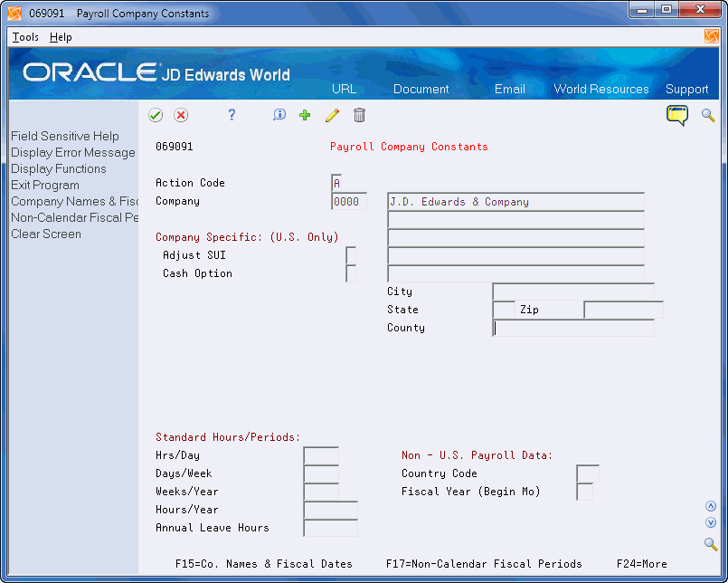Open the Email link in banner
This screenshot has width=728, height=583.
tap(510, 89)
